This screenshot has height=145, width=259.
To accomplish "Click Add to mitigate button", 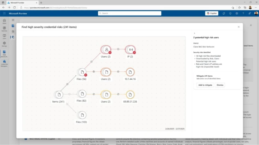I will tap(205, 85).
